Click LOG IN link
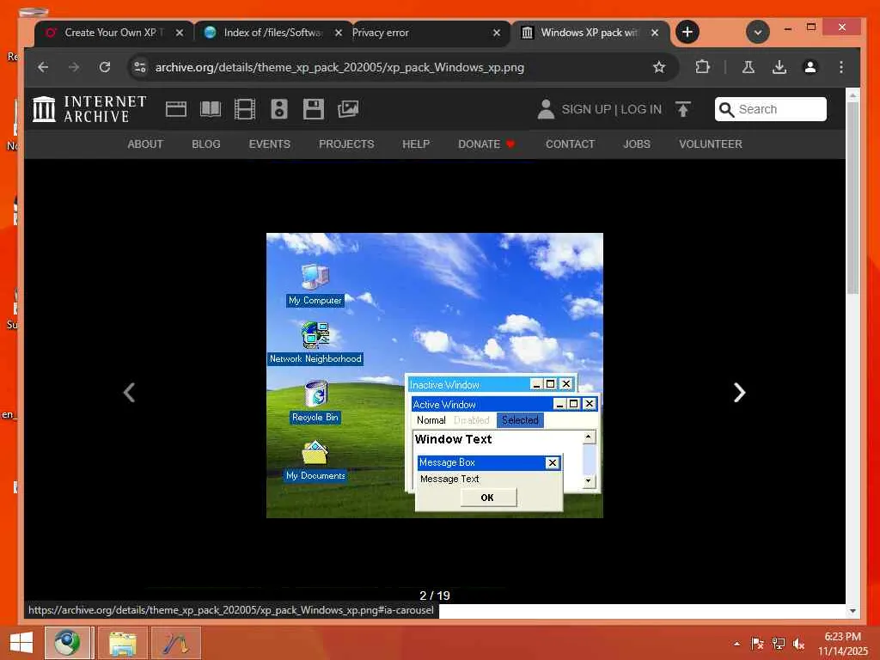Viewport: 880px width, 660px height. pos(641,109)
